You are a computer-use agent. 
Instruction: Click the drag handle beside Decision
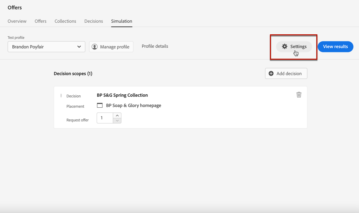tap(61, 96)
